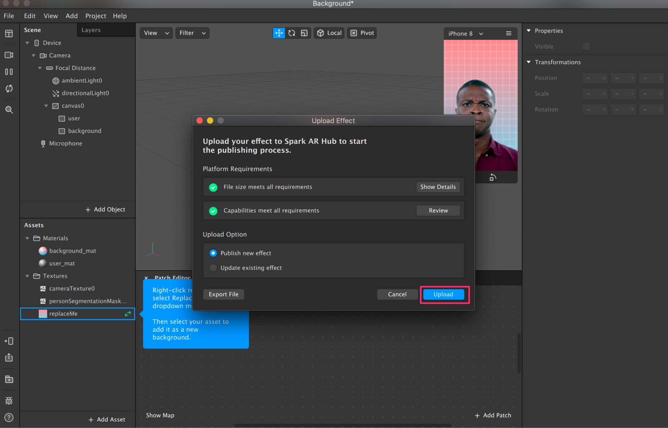The width and height of the screenshot is (668, 428).
Task: Select the background_mat material swatch
Action: (43, 251)
